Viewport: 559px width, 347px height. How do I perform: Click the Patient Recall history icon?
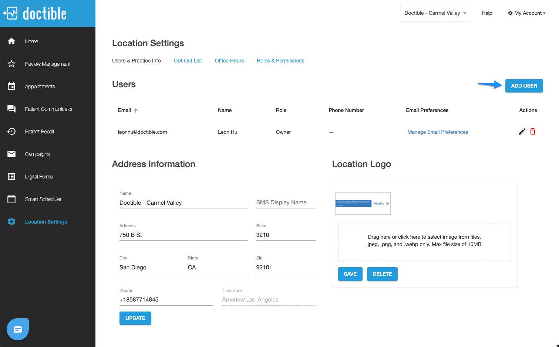pos(11,132)
